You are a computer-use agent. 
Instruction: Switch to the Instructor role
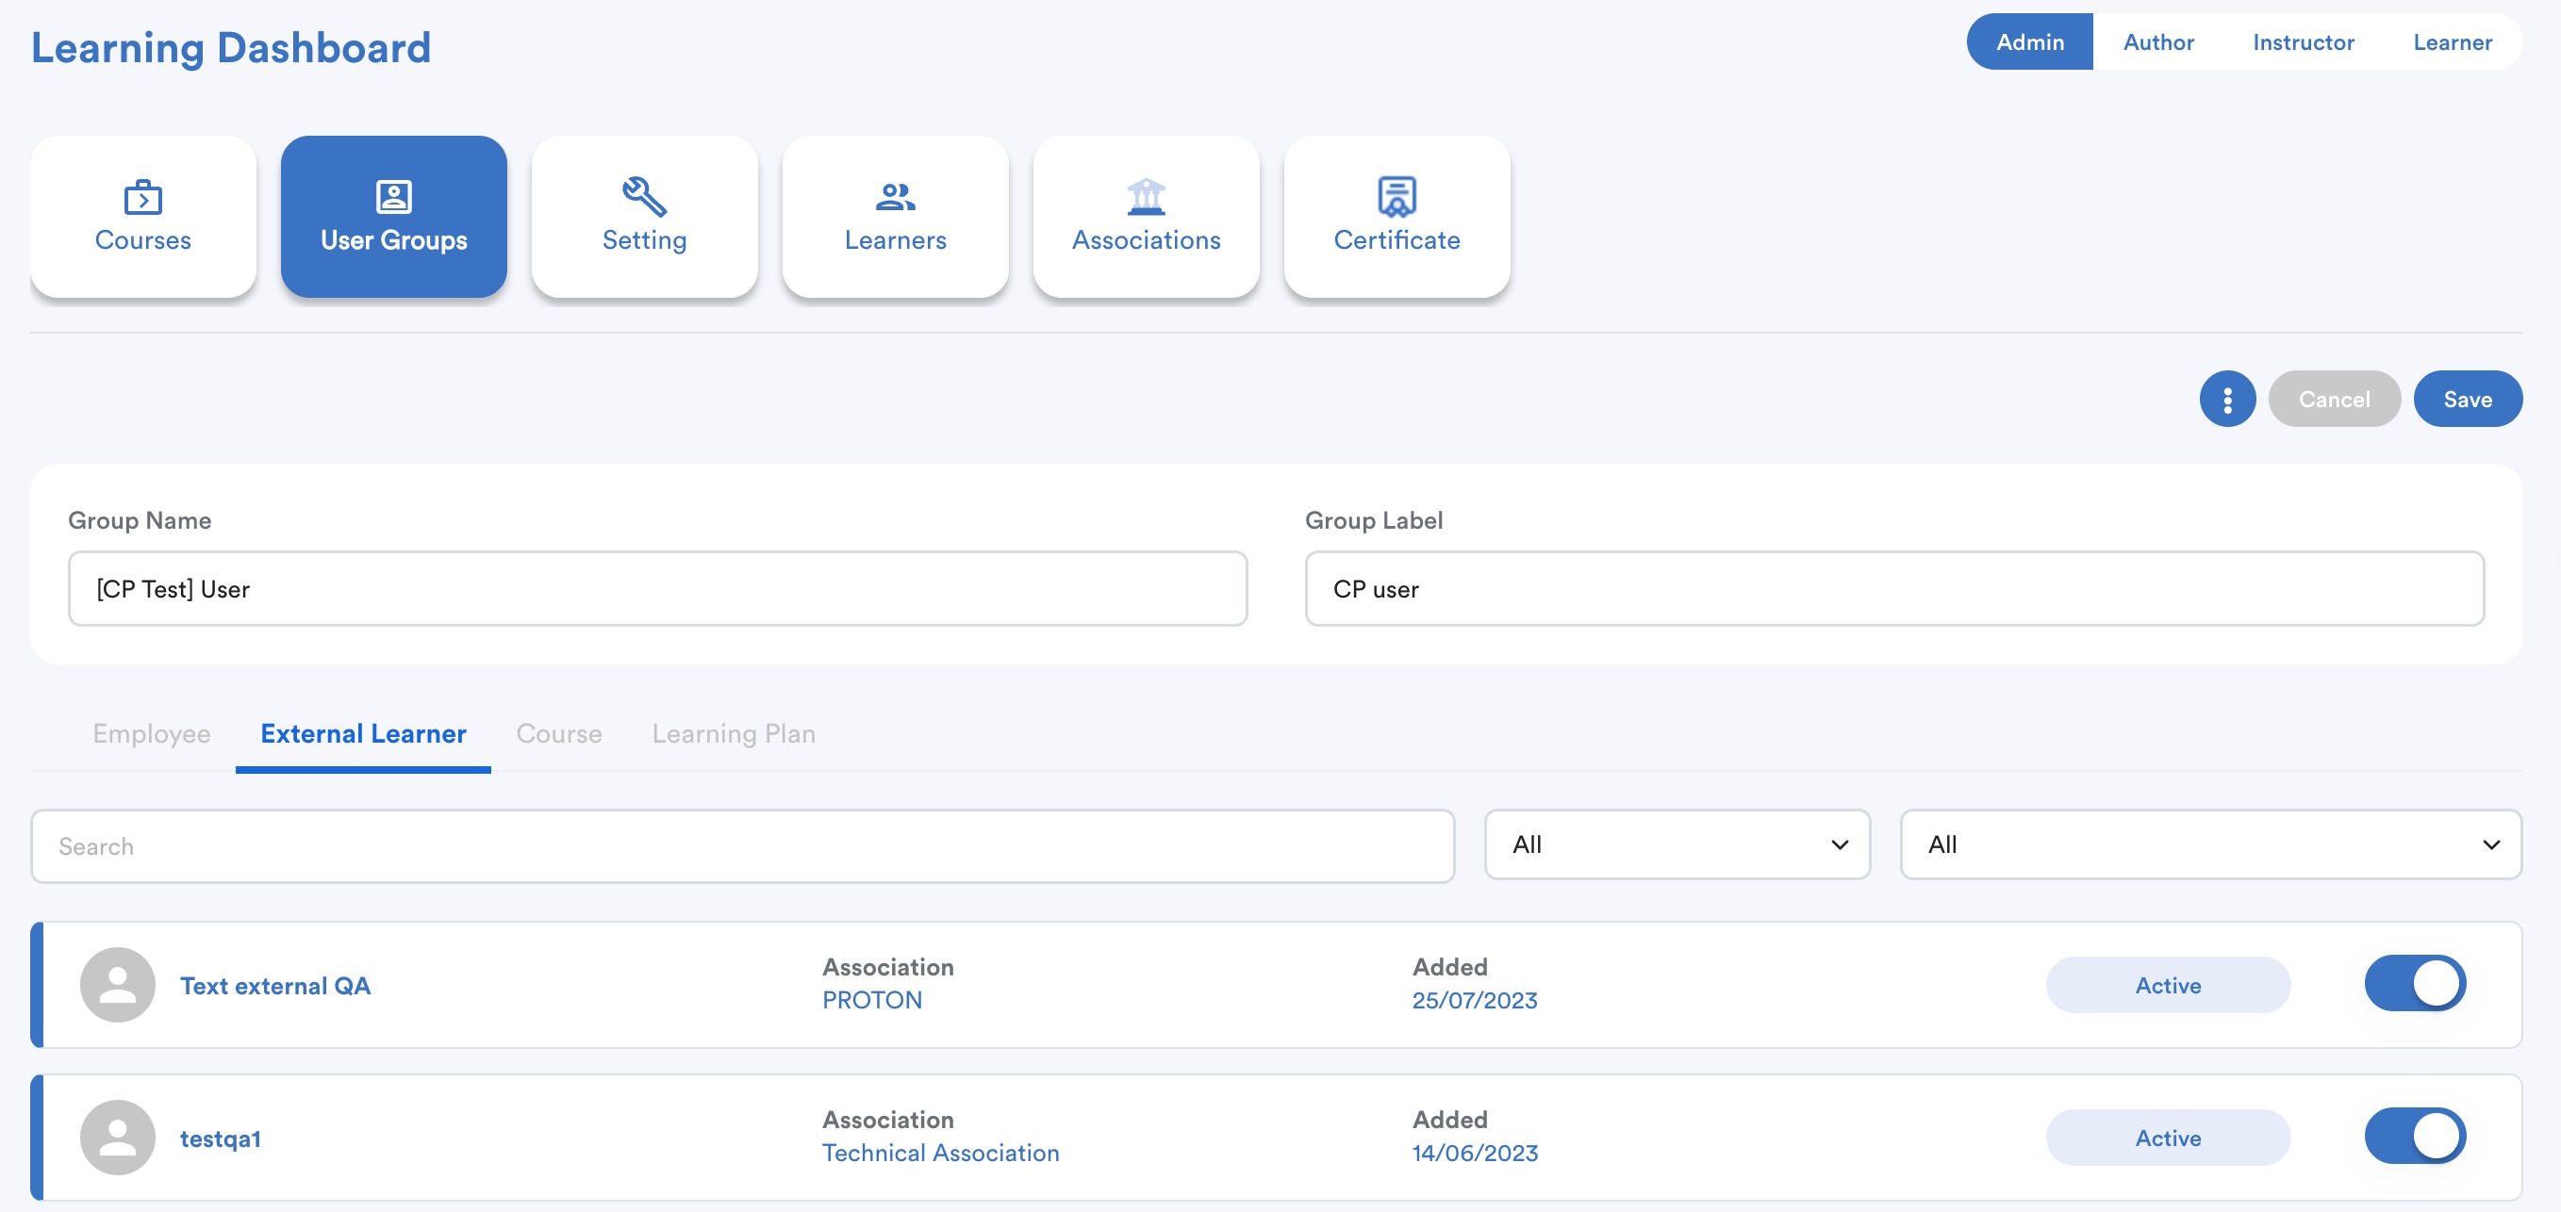coord(2303,41)
